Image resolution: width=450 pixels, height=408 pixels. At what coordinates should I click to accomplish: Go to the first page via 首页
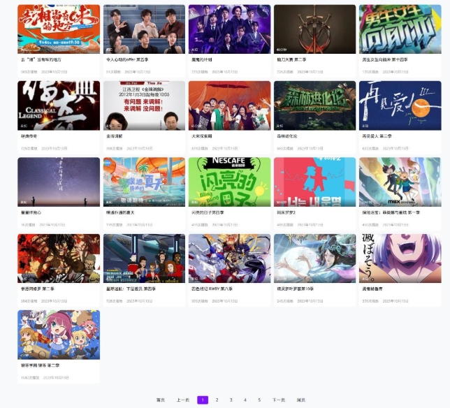[161, 400]
